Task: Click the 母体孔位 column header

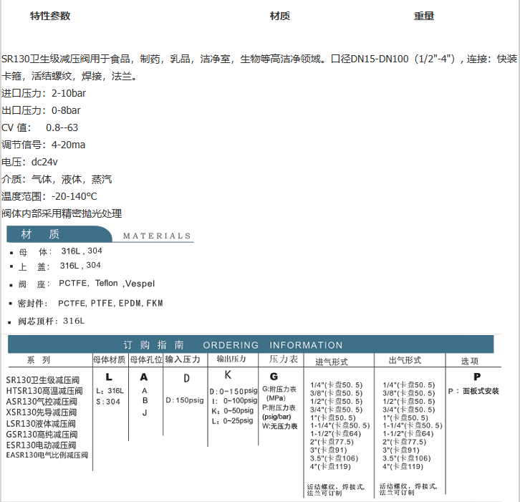Action: (x=146, y=359)
